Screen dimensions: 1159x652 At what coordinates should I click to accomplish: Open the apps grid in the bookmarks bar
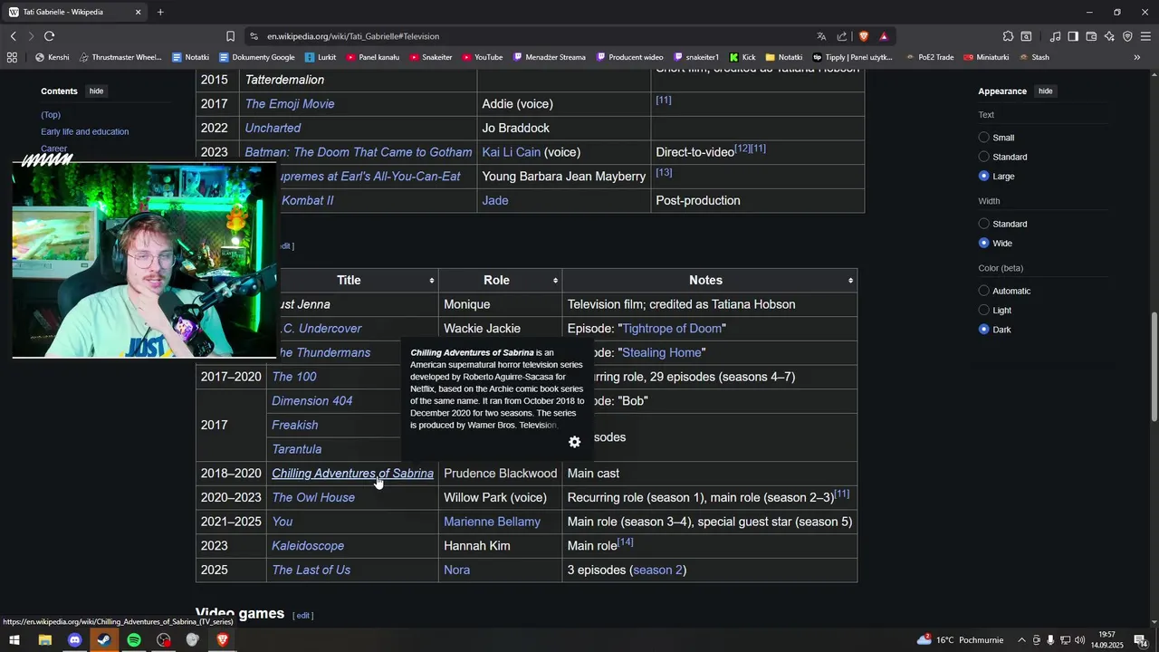[x=12, y=57]
